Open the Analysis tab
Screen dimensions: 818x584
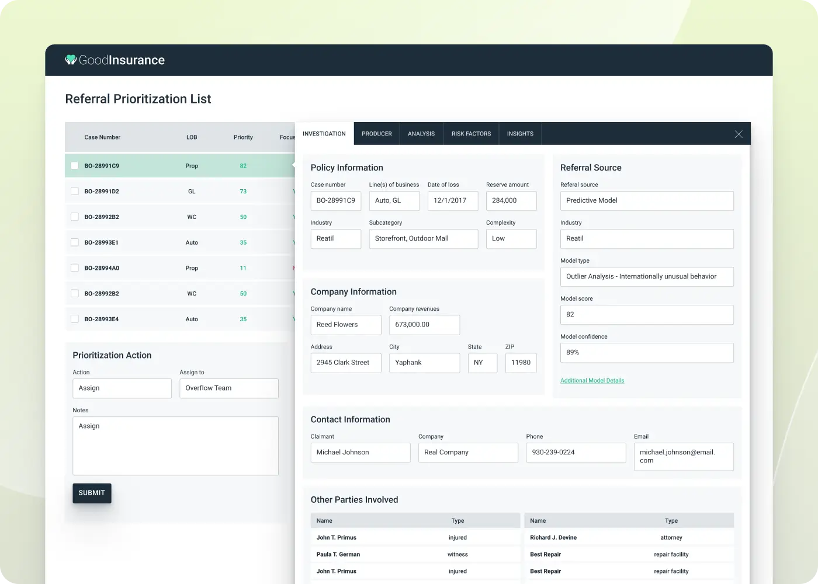point(421,134)
